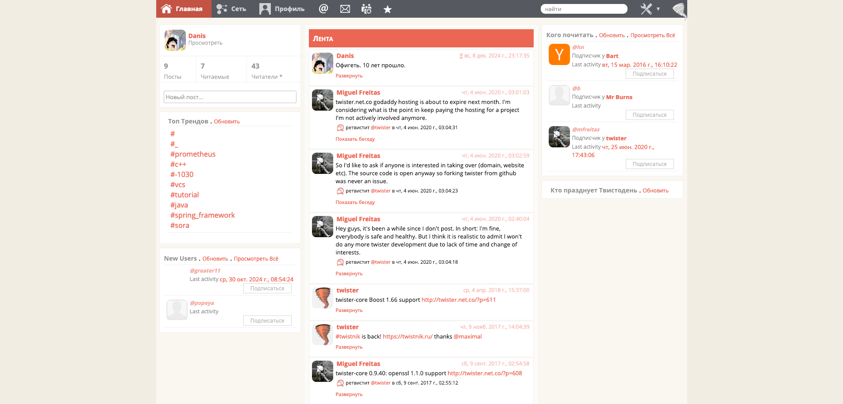Open the #prometheus trending hashtag
The height and width of the screenshot is (404, 843).
coord(192,154)
